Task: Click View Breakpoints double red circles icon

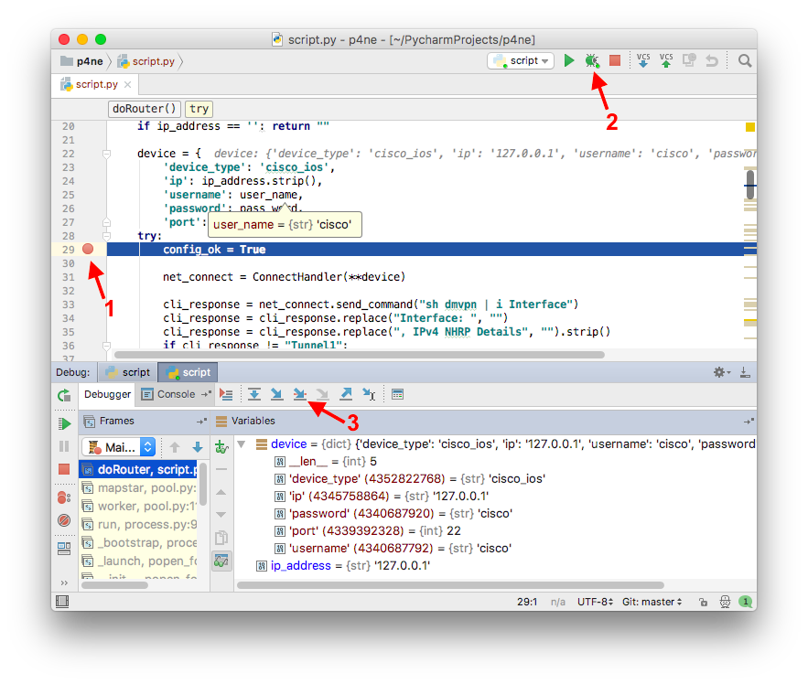Action: click(x=64, y=497)
